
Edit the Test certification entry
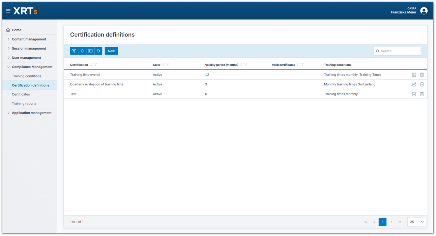point(414,94)
